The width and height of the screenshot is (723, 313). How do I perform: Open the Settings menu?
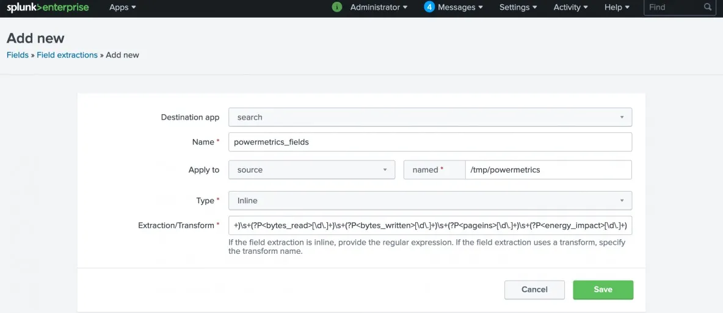pyautogui.click(x=518, y=7)
